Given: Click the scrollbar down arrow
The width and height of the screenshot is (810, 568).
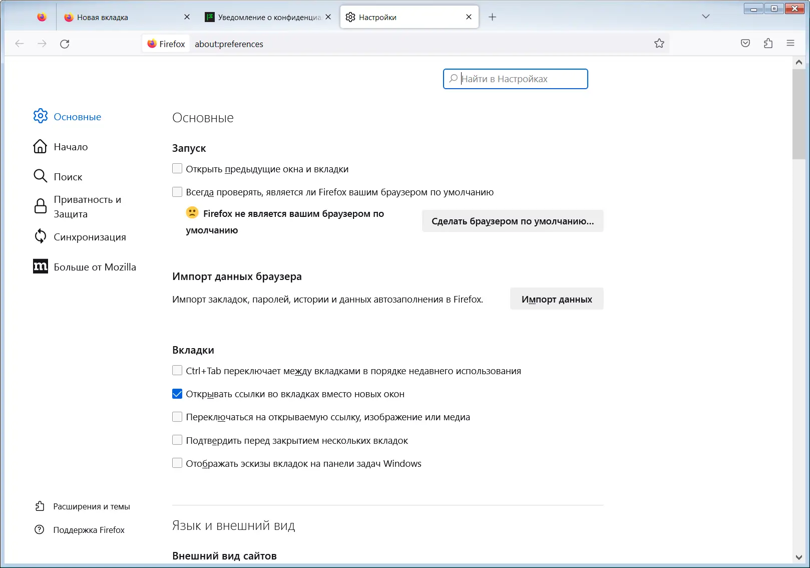Looking at the screenshot, I should click(x=798, y=557).
